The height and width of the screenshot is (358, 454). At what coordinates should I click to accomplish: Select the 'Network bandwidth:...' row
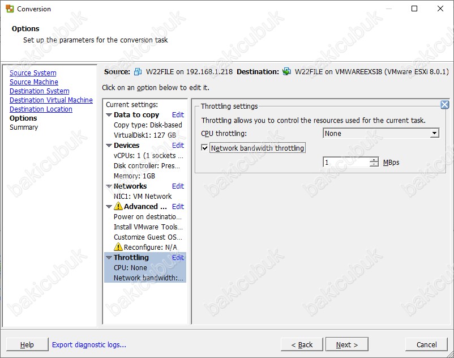(x=148, y=278)
